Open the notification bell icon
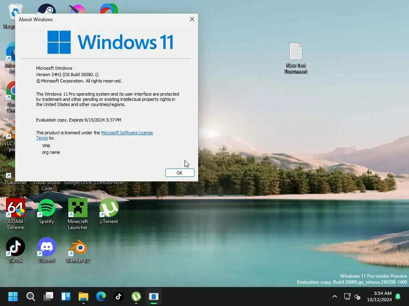Image resolution: width=409 pixels, height=306 pixels. click(x=398, y=296)
